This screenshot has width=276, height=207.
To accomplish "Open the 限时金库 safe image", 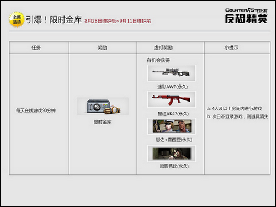I will point(103,107).
